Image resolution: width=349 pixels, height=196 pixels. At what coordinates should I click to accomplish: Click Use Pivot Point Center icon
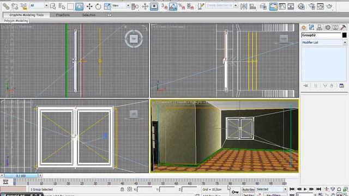click(x=135, y=6)
